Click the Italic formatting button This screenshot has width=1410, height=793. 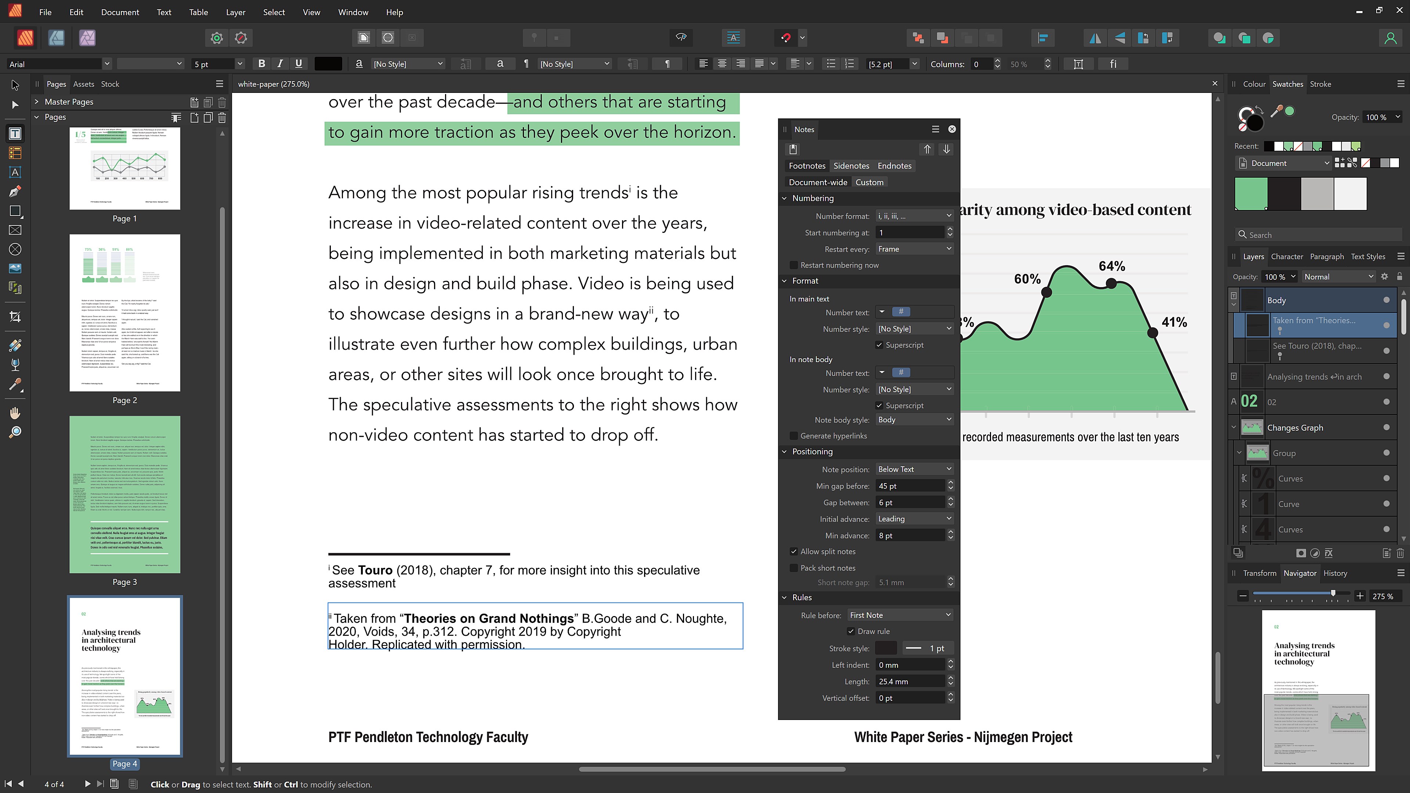tap(280, 64)
